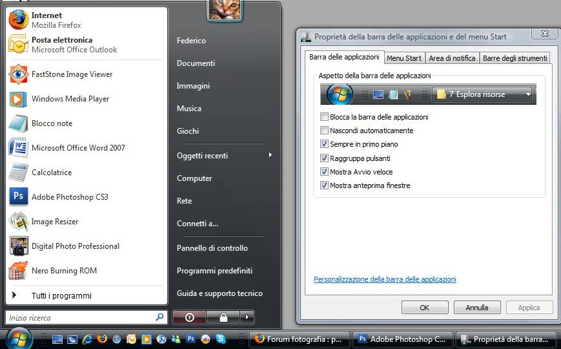Click Connetti a... entry

pyautogui.click(x=198, y=224)
